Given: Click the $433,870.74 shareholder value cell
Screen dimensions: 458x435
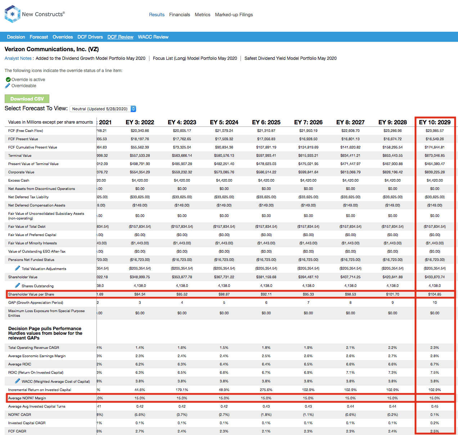Looking at the screenshot, I should point(435,277).
